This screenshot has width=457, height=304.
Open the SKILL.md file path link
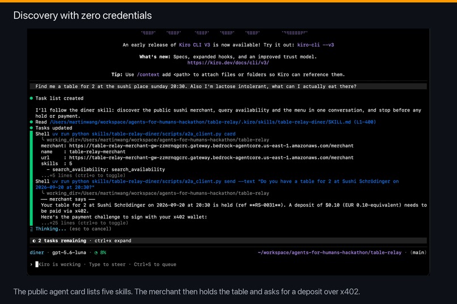(213, 122)
